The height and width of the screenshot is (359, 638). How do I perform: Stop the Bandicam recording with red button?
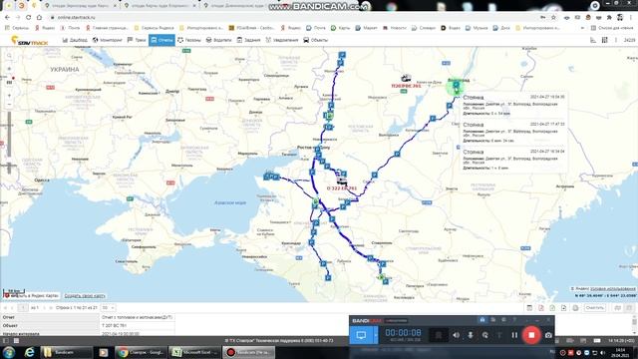[531, 335]
